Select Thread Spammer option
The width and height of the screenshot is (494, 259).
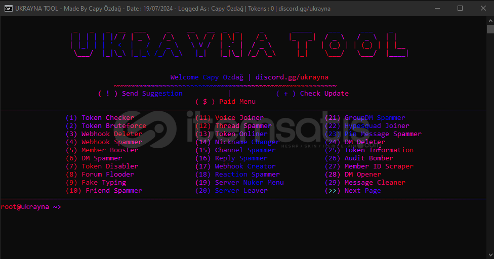pyautogui.click(x=233, y=126)
